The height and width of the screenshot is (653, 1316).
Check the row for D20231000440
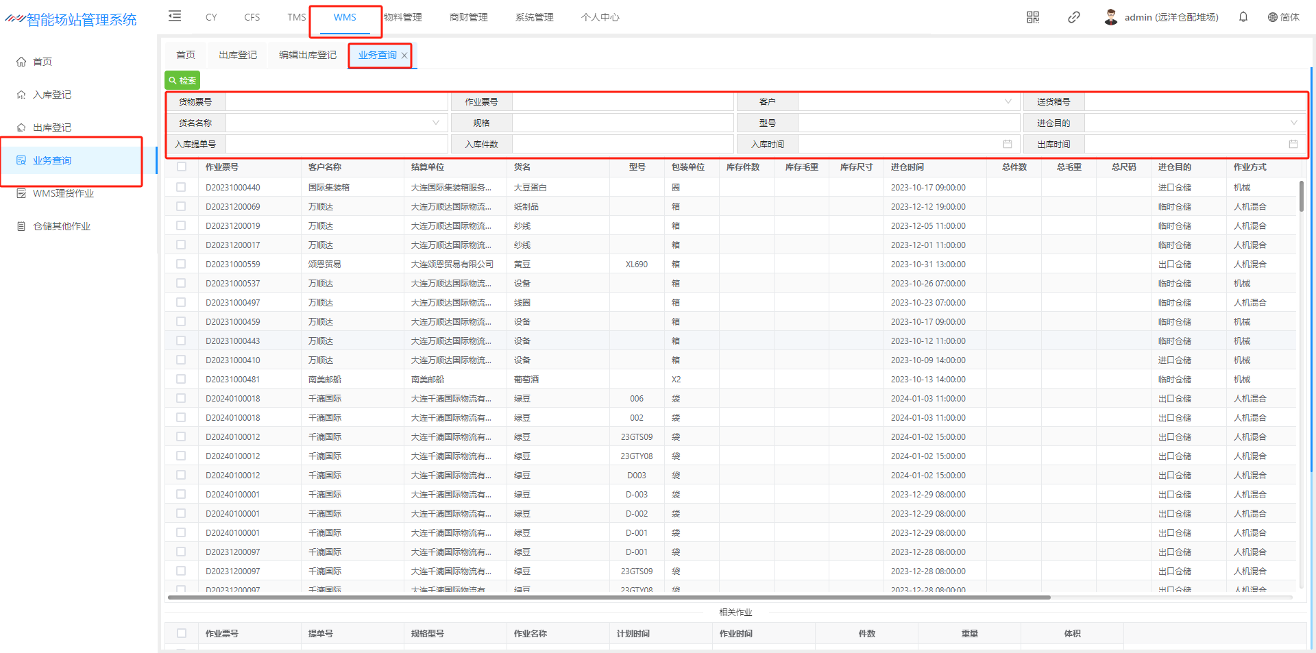point(181,187)
